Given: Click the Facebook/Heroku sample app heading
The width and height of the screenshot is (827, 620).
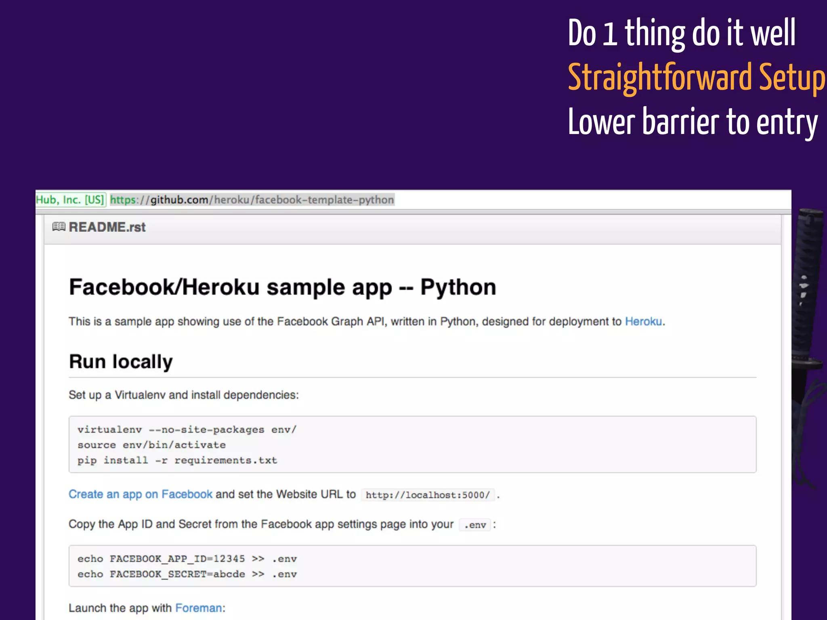Looking at the screenshot, I should pyautogui.click(x=282, y=287).
